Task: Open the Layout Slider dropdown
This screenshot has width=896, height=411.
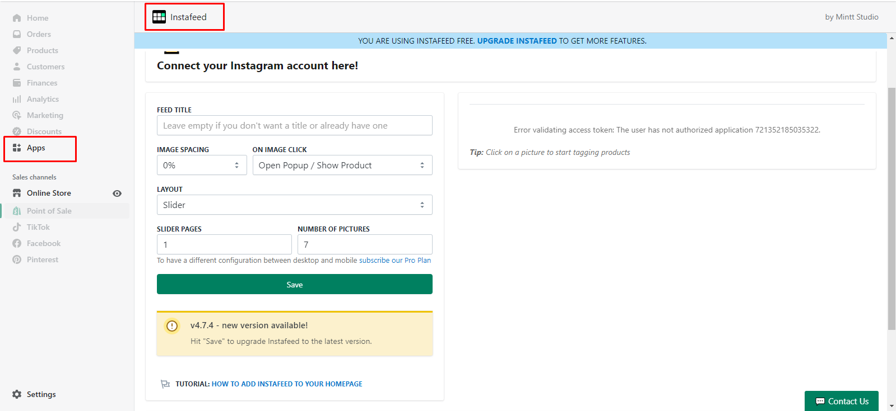Action: (x=295, y=205)
